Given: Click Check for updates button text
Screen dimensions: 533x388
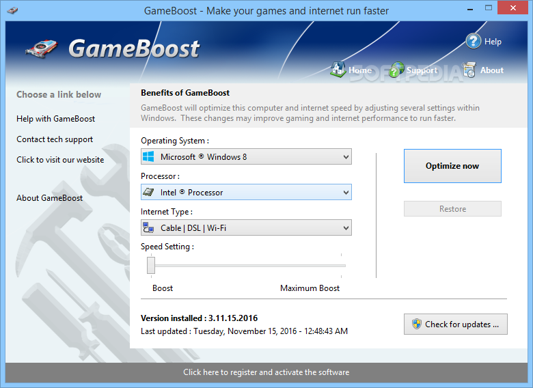Looking at the screenshot, I should tap(462, 324).
